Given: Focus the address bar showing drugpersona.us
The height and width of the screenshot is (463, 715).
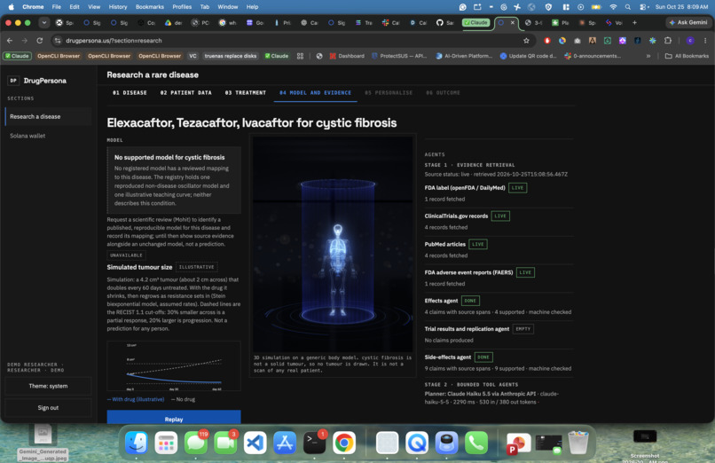Looking at the screenshot, I should [x=292, y=41].
